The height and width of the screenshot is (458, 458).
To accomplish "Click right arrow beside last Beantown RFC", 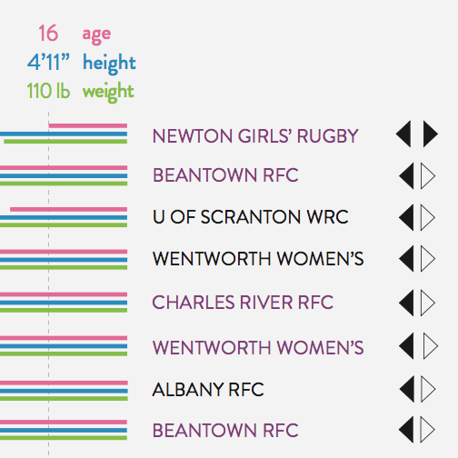I will click(428, 430).
